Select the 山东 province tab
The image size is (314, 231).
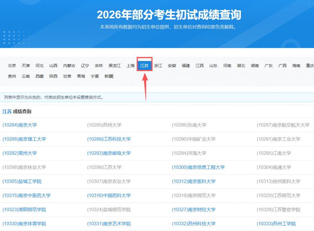pyautogui.click(x=213, y=66)
